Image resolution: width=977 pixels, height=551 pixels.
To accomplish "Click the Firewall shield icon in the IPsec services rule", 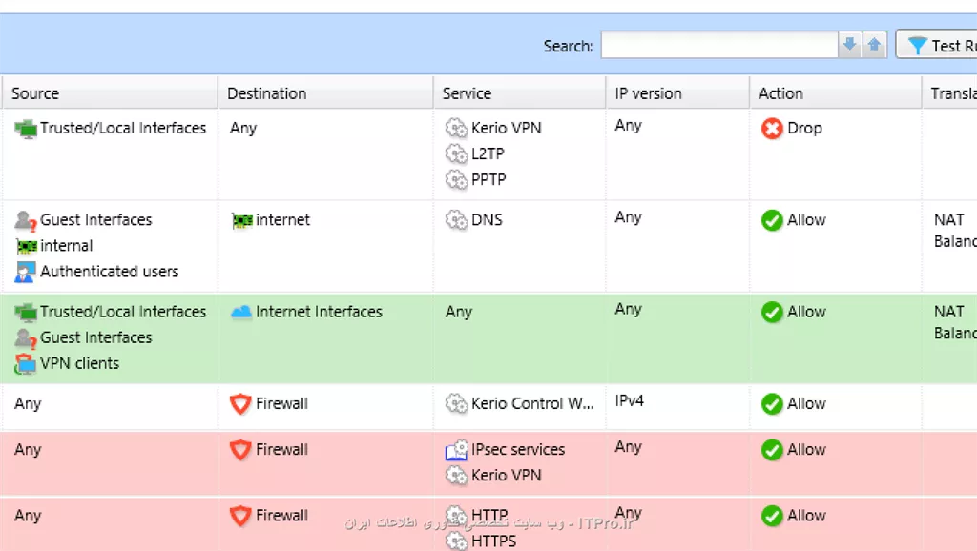I will [240, 450].
